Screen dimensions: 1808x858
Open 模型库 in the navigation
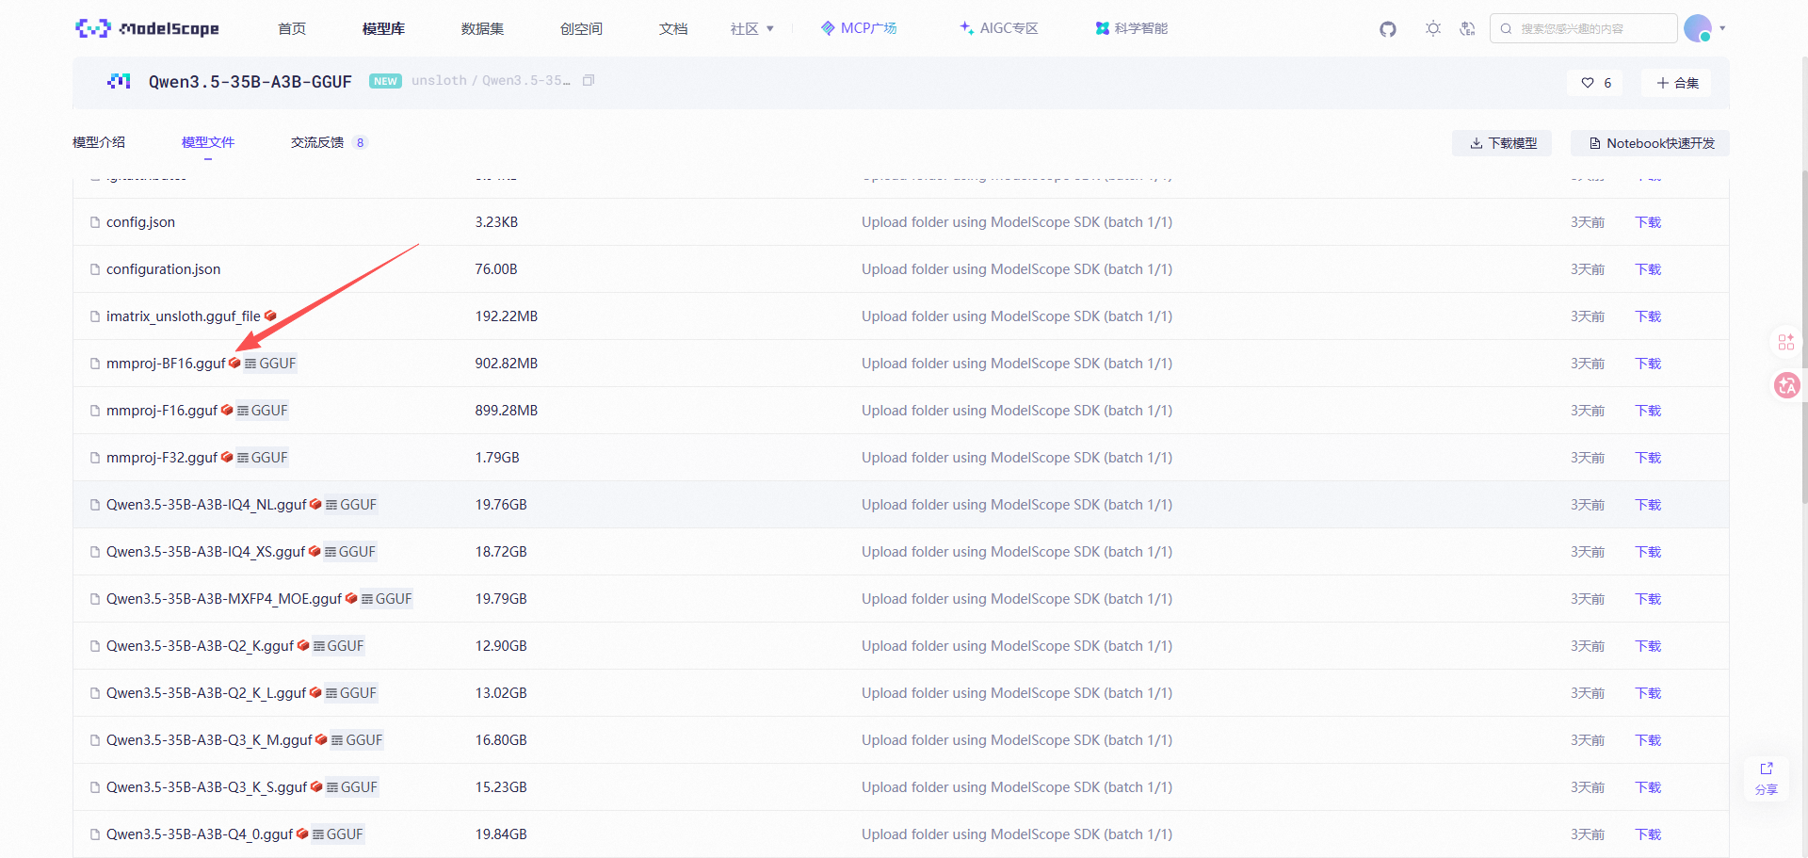coord(383,28)
